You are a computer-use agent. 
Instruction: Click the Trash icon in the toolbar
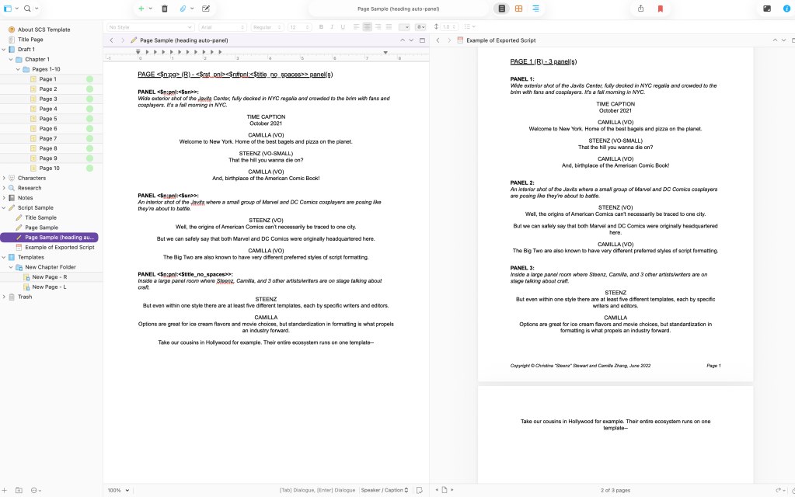click(164, 9)
